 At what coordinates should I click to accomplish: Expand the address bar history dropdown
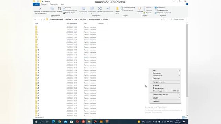coord(162,19)
